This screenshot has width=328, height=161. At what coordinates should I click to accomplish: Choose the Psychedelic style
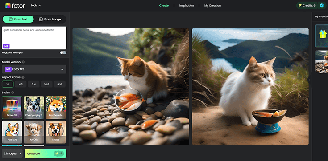pos(56,107)
